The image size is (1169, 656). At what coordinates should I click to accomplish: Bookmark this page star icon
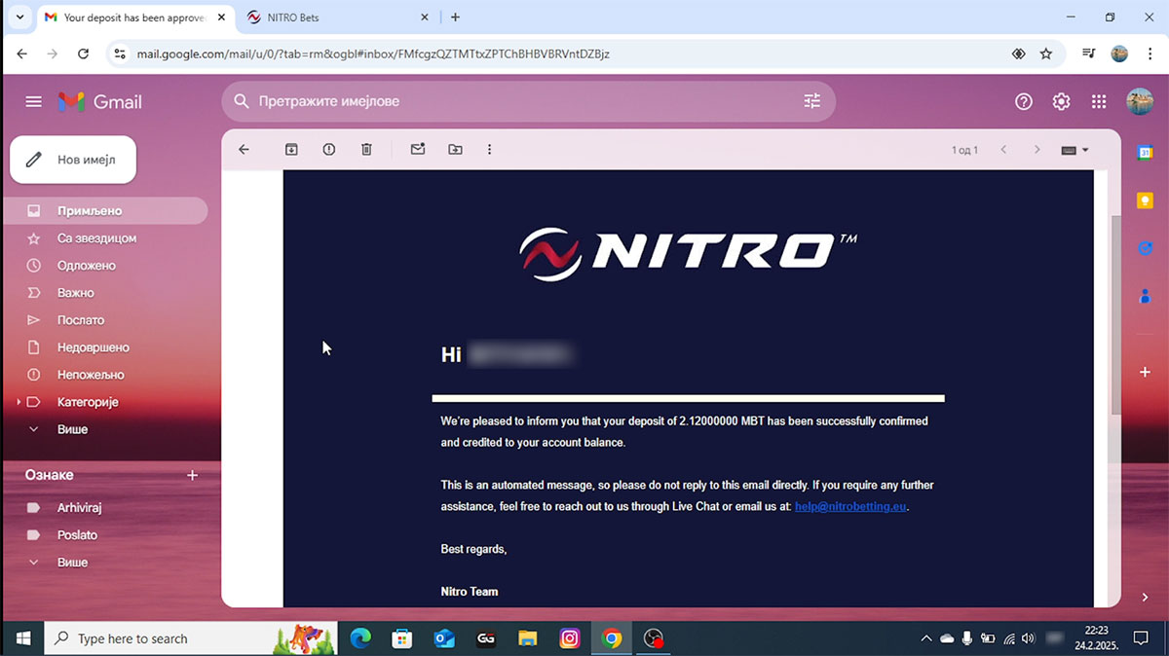1046,54
